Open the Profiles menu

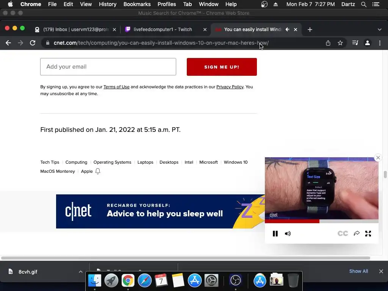point(167,4)
